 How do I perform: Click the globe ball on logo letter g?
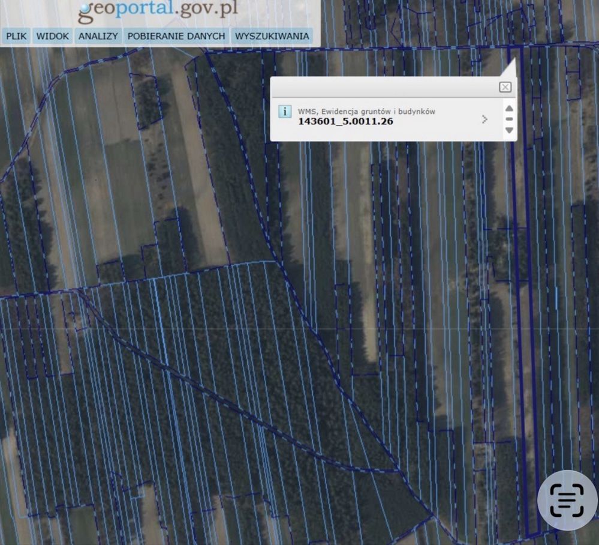point(85,7)
